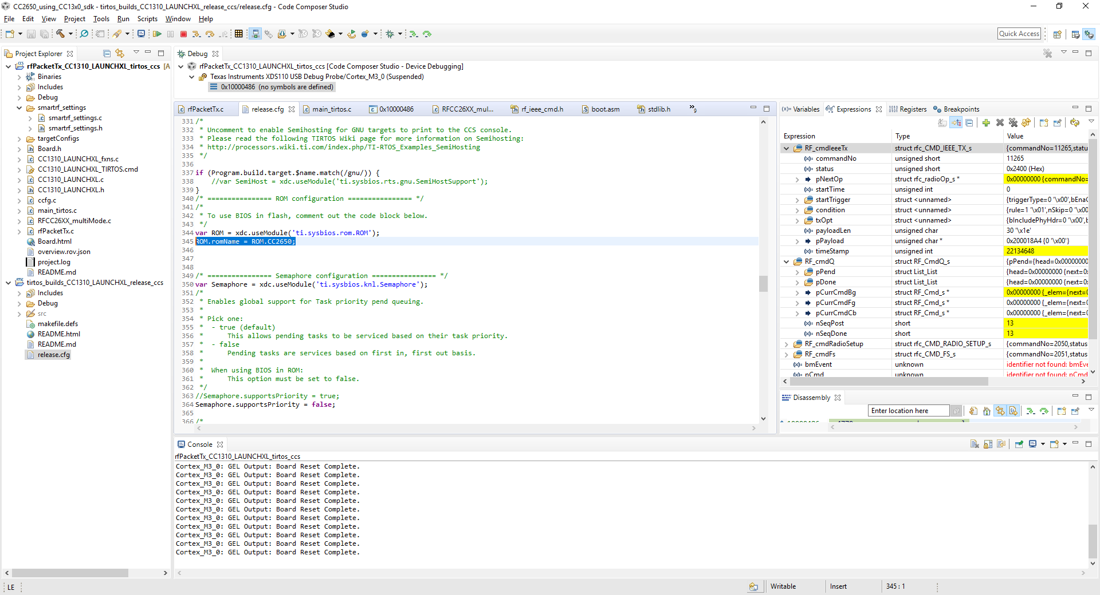
Task: Add new expression with green plus icon
Action: 986,123
